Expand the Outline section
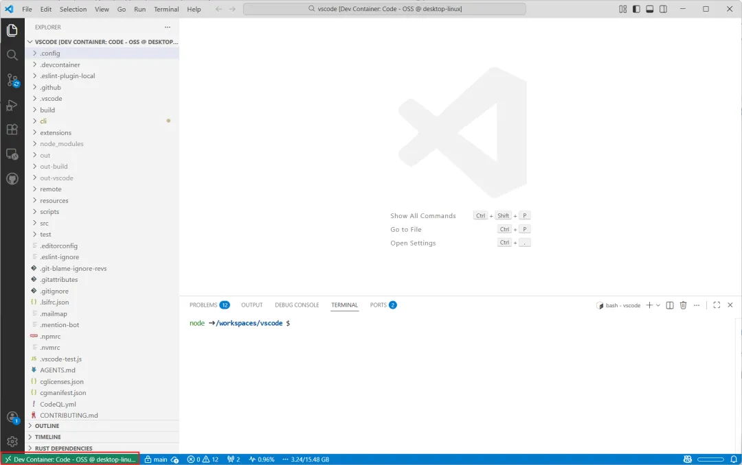 click(x=102, y=426)
